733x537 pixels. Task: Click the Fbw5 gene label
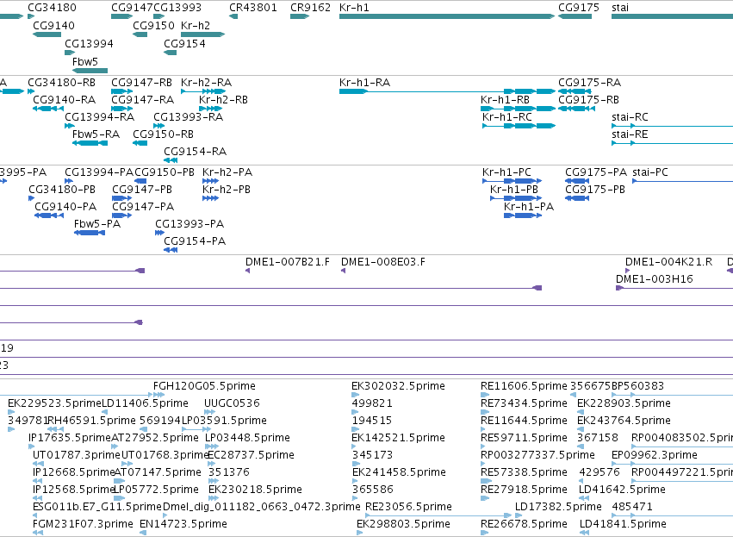(x=85, y=61)
